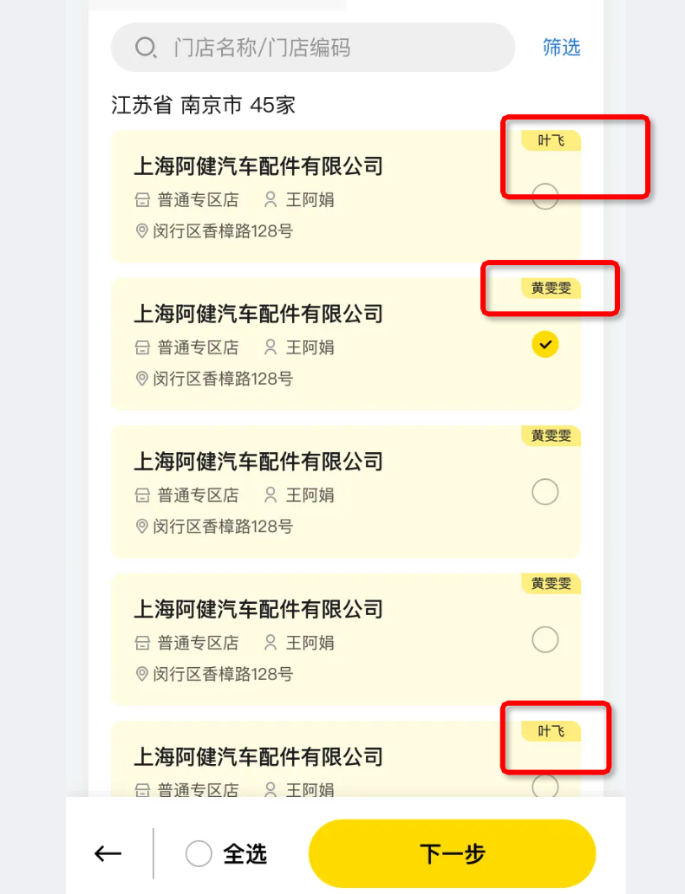Click the person icon in the fourth store card
Viewport: 685px width, 894px height.
click(271, 643)
